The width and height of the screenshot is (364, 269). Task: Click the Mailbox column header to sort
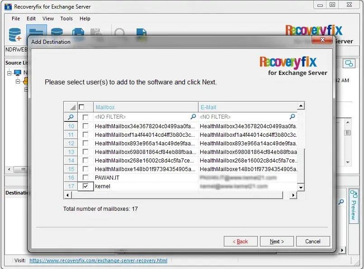(x=146, y=107)
